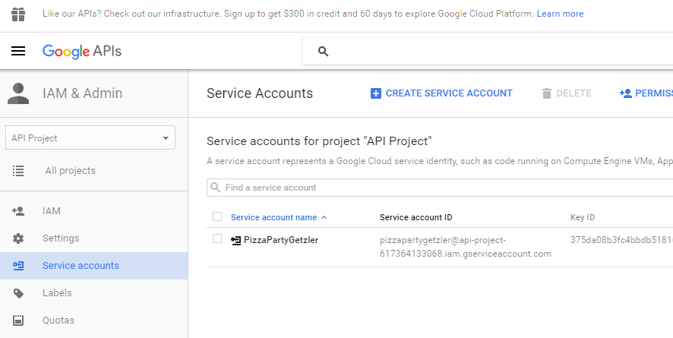Open the hamburger navigation menu
This screenshot has height=338, width=673.
18,52
